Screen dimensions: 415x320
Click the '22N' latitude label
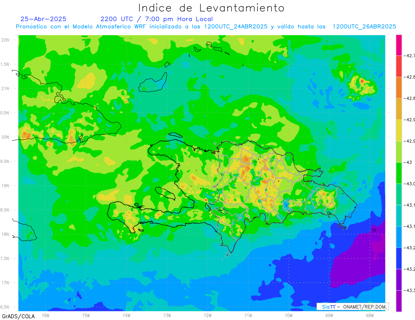(x=6, y=40)
